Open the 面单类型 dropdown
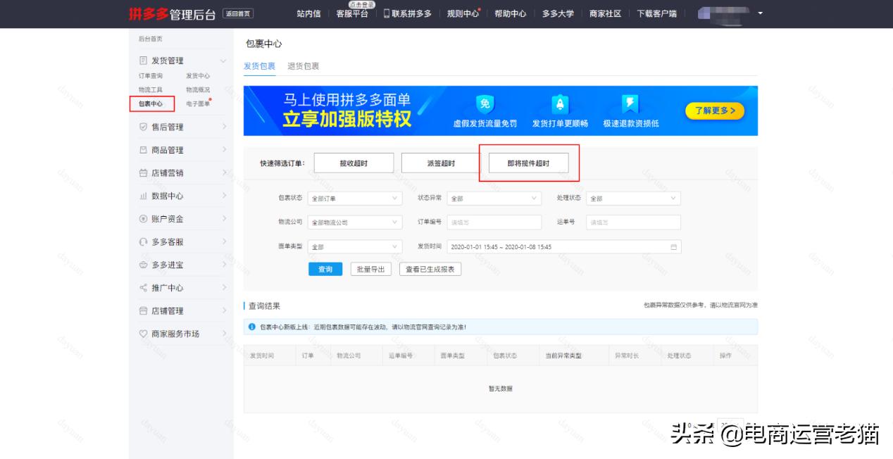This screenshot has width=893, height=459. [x=354, y=246]
